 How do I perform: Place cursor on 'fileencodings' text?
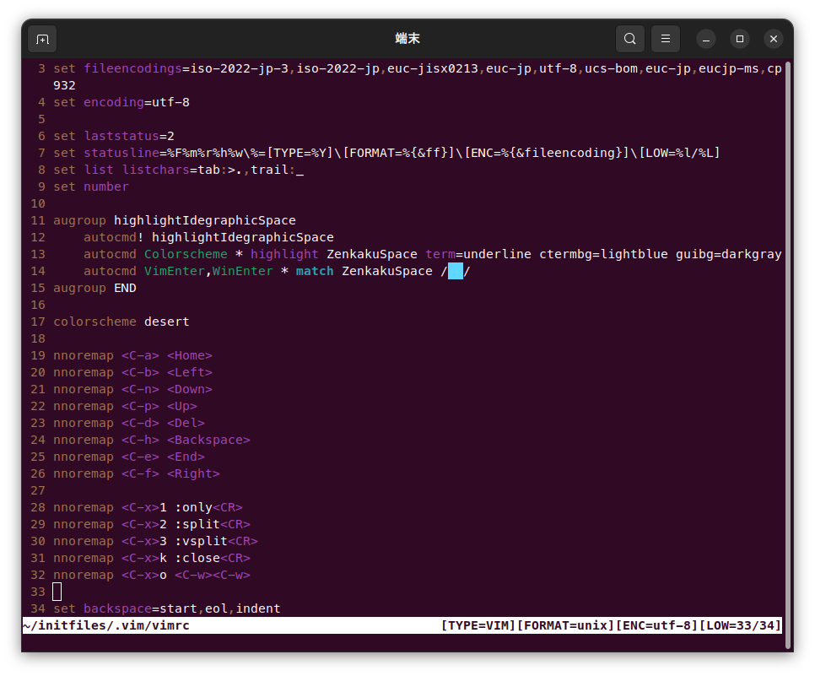[x=133, y=68]
